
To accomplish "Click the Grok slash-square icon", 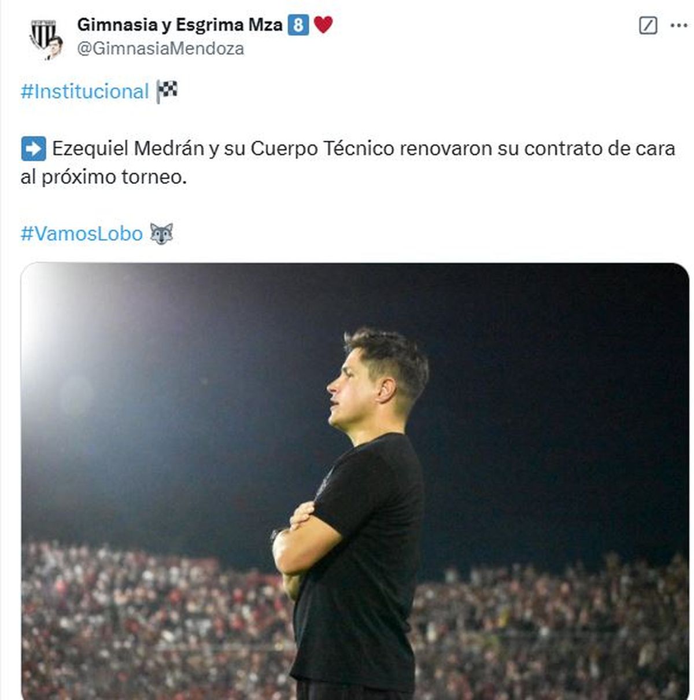I will pyautogui.click(x=648, y=25).
